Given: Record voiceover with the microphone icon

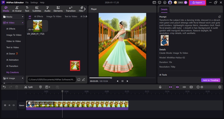Looking at the screenshot, I should coord(160,87).
